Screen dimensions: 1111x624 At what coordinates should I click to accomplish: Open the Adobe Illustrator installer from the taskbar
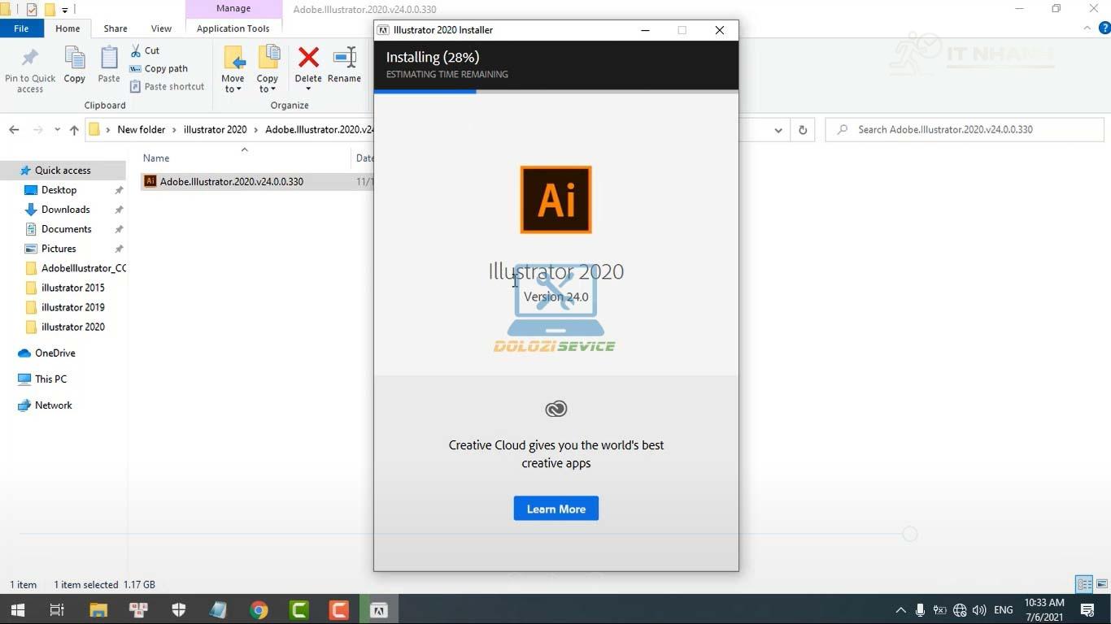pos(378,609)
